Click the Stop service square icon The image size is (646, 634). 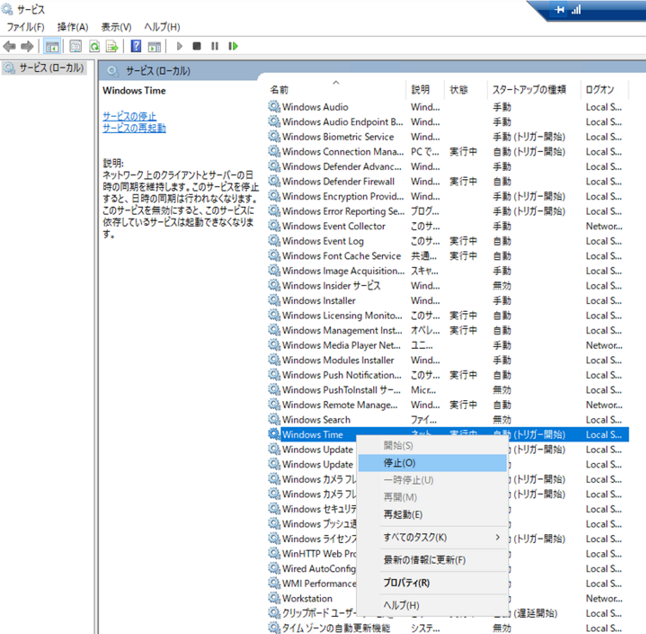coord(197,46)
